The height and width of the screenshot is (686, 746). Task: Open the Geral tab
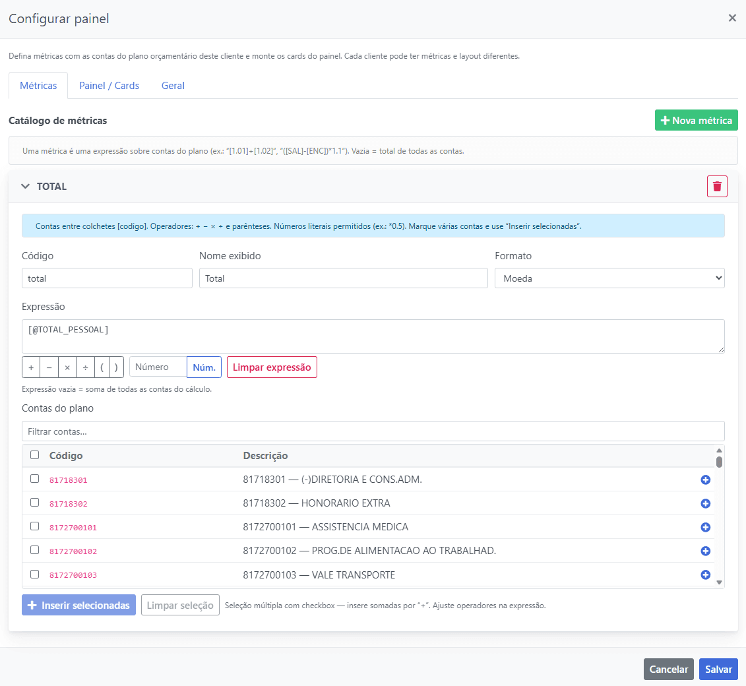tap(173, 86)
